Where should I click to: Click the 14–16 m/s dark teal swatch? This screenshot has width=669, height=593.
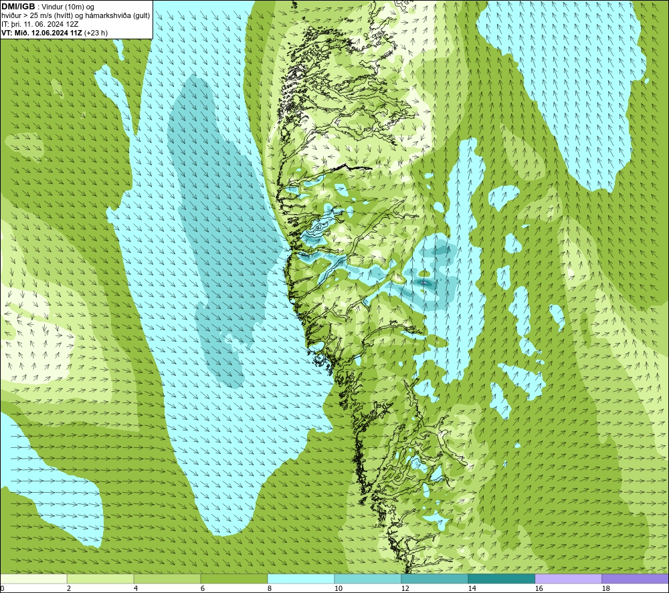point(501,578)
